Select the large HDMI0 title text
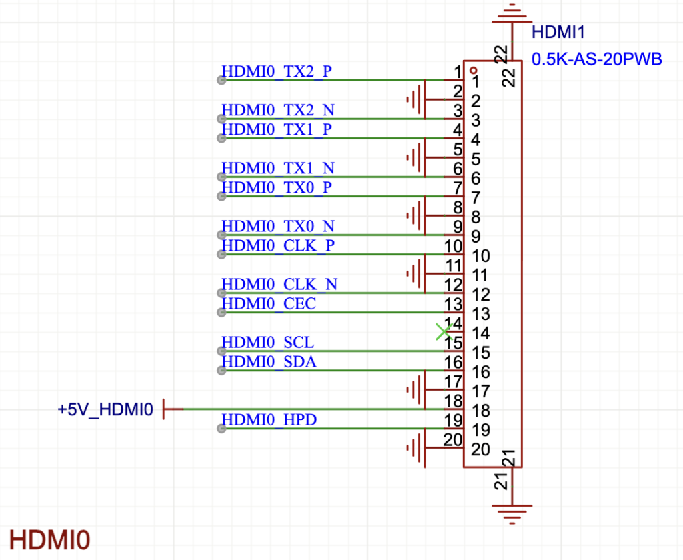This screenshot has width=683, height=560. (50, 539)
